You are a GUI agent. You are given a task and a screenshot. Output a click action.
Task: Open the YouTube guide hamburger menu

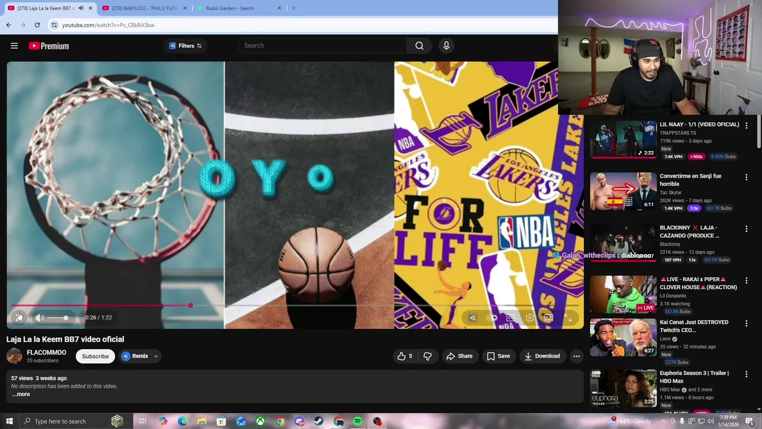[x=14, y=46]
